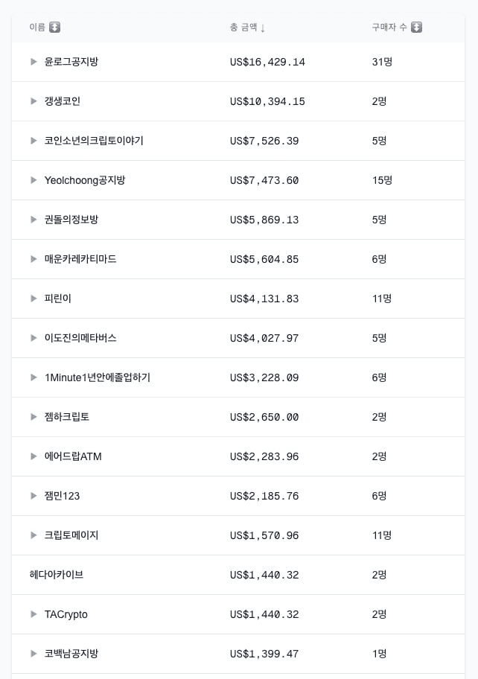Image resolution: width=478 pixels, height=679 pixels.
Task: Click the sort icon next to 이름
Action: point(54,28)
